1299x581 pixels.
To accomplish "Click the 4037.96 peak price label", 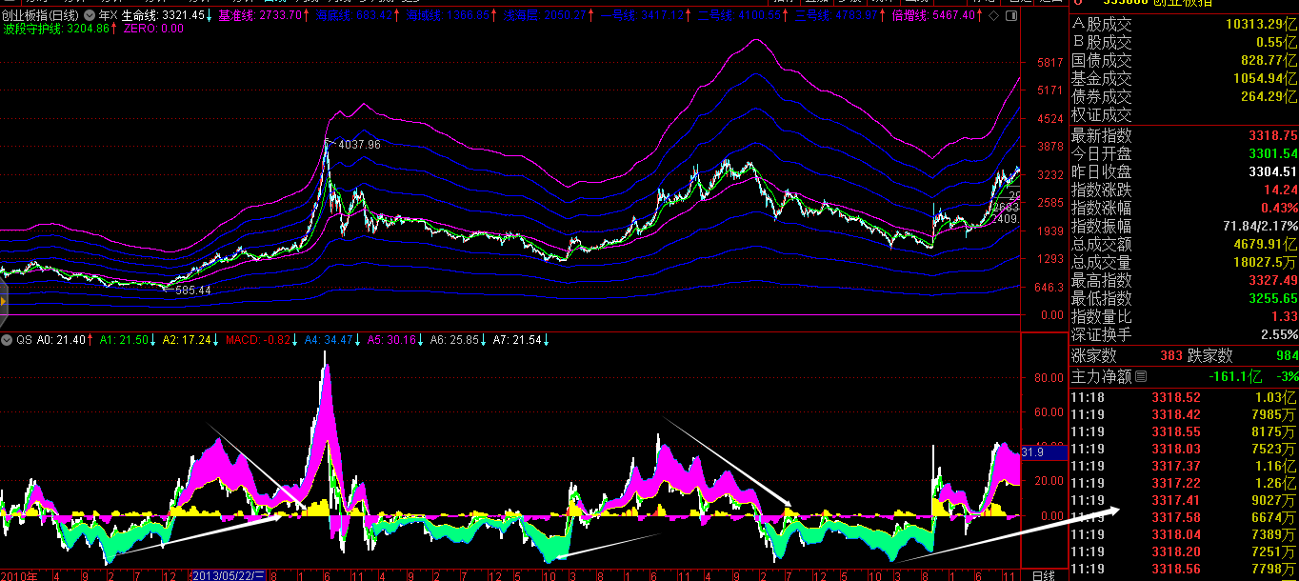I will point(359,145).
